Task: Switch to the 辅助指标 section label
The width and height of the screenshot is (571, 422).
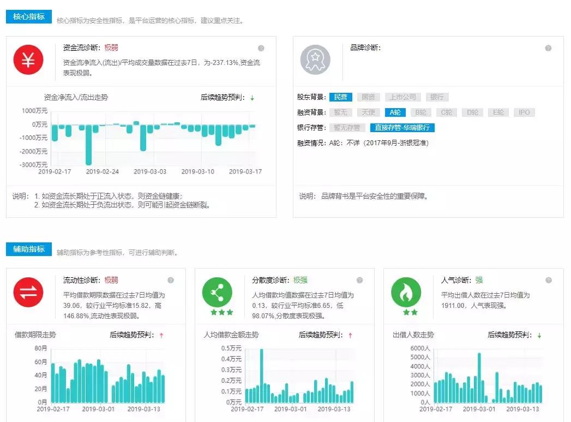Action: point(28,249)
